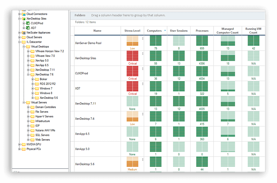Open stress details menu for CUXDProd row
277x183 pixels.
(143, 68)
